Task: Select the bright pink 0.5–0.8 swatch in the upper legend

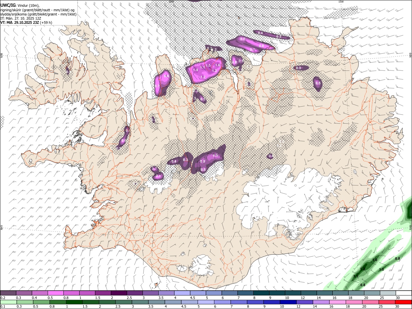Action: pyautogui.click(x=55, y=293)
